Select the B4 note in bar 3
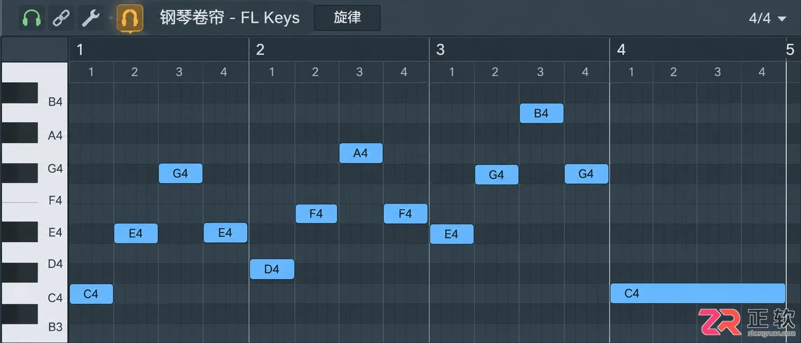 [541, 113]
